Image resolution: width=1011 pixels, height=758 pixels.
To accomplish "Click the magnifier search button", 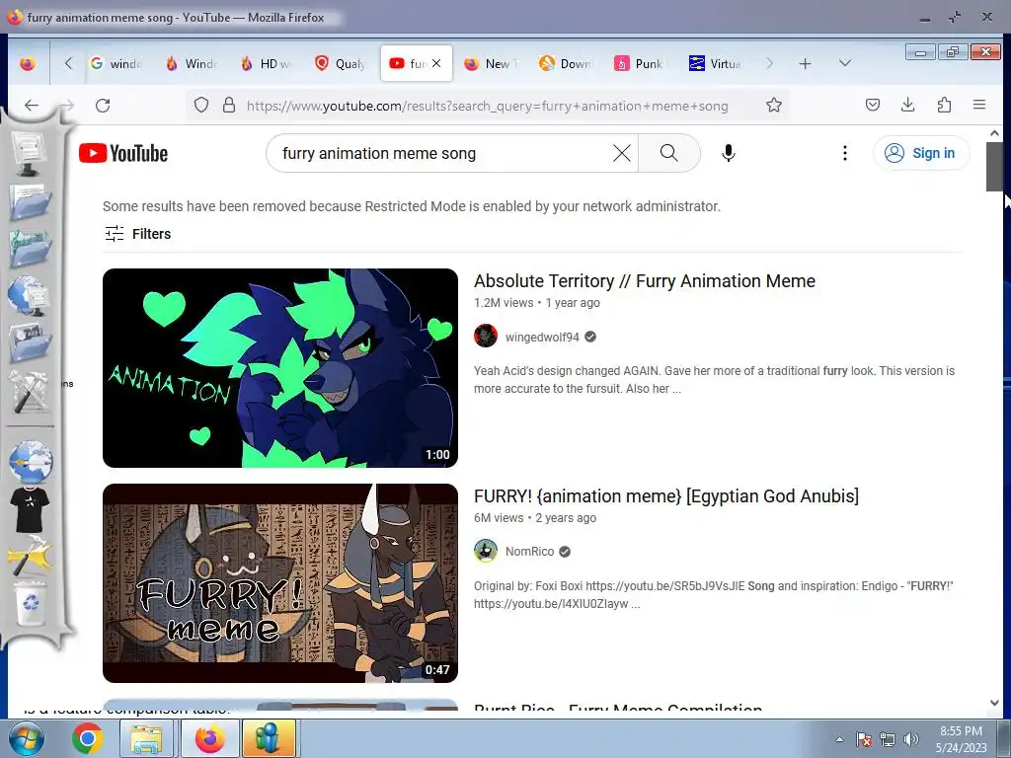I will (668, 153).
